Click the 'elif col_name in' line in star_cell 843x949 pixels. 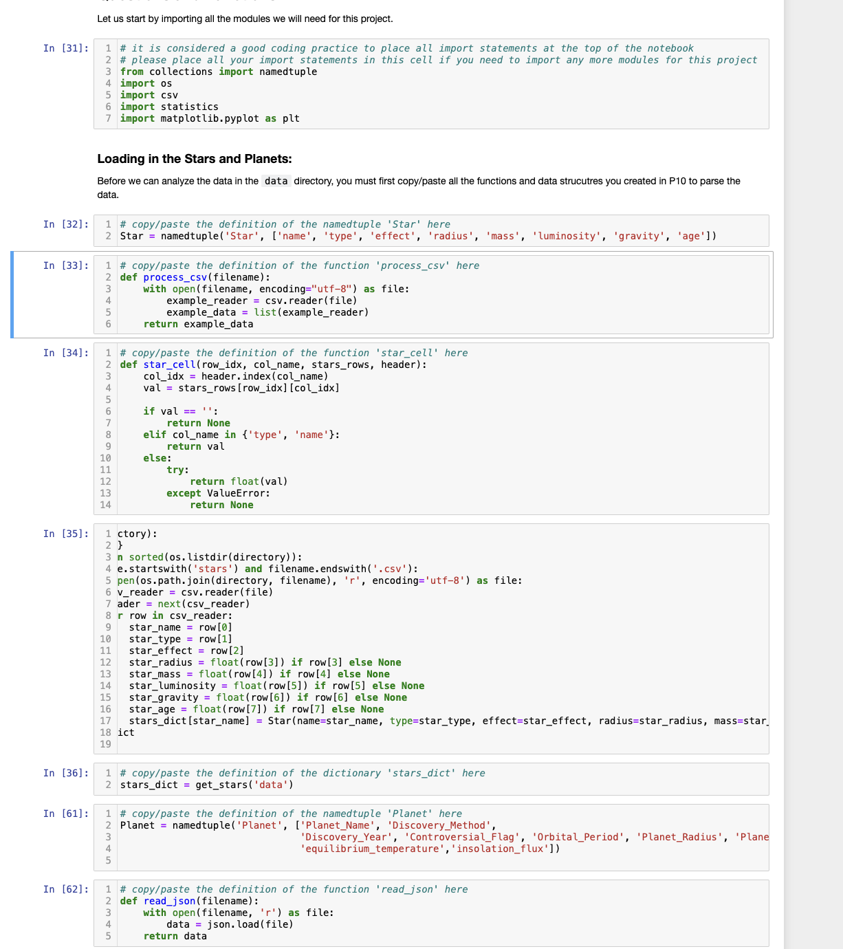[241, 435]
